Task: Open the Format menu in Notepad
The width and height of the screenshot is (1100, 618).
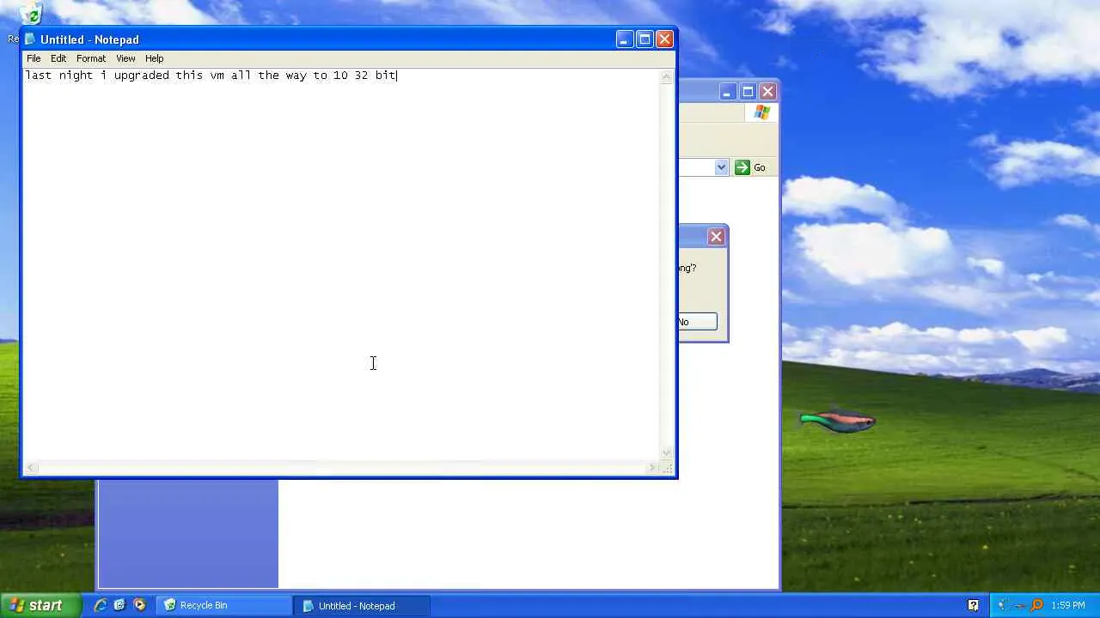Action: (x=91, y=58)
